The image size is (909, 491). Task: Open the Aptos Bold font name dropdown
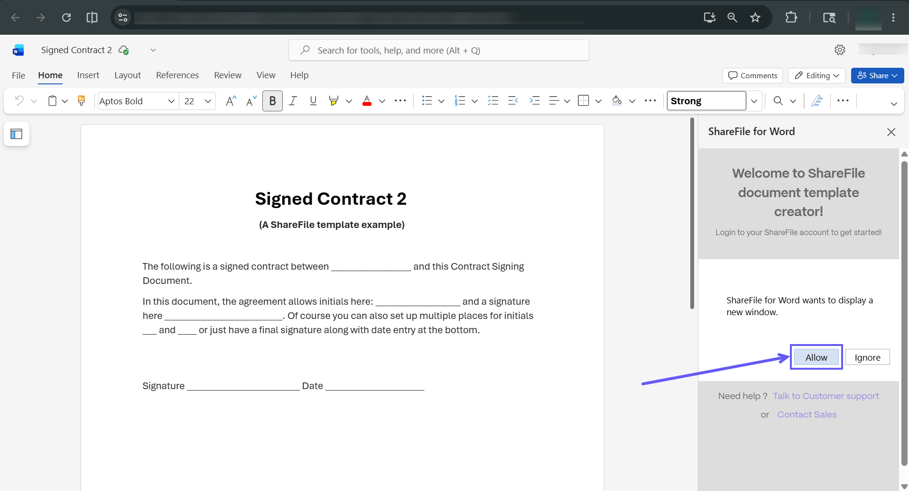[x=171, y=101]
